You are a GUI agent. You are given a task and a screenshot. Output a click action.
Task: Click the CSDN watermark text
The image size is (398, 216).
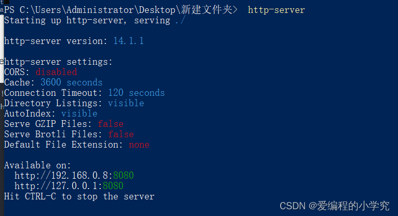point(335,206)
